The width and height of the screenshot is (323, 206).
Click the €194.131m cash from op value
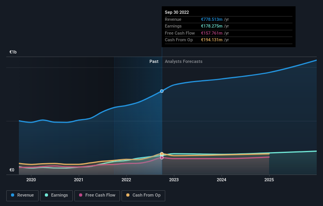tap(212, 40)
